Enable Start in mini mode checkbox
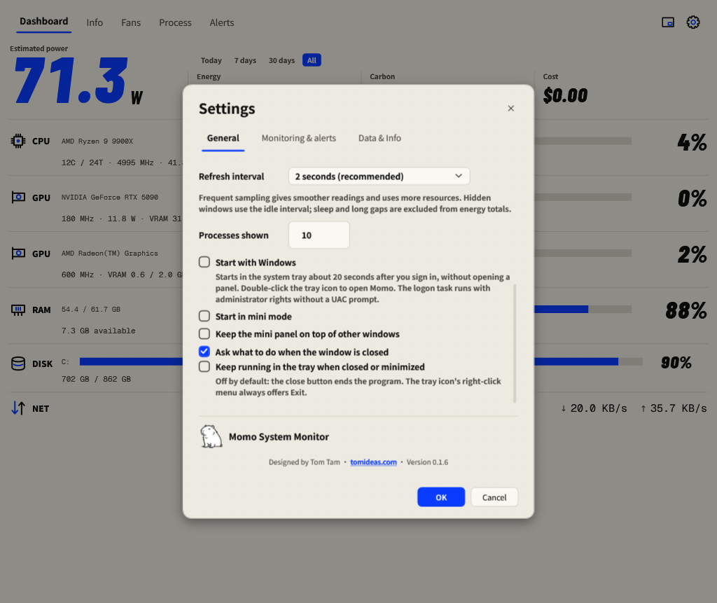The height and width of the screenshot is (603, 717). (x=204, y=316)
